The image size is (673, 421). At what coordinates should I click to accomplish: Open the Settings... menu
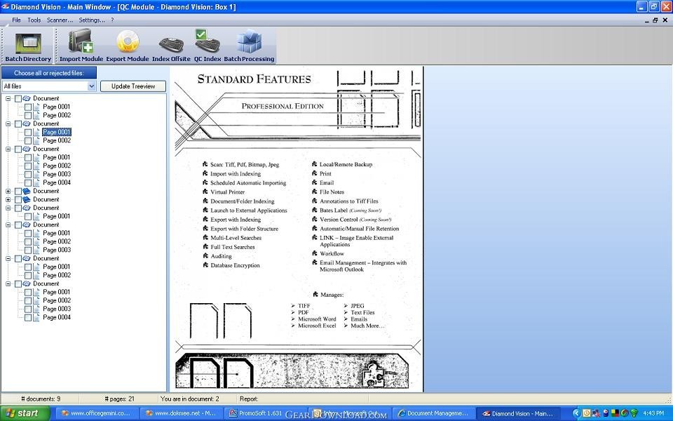click(x=92, y=20)
